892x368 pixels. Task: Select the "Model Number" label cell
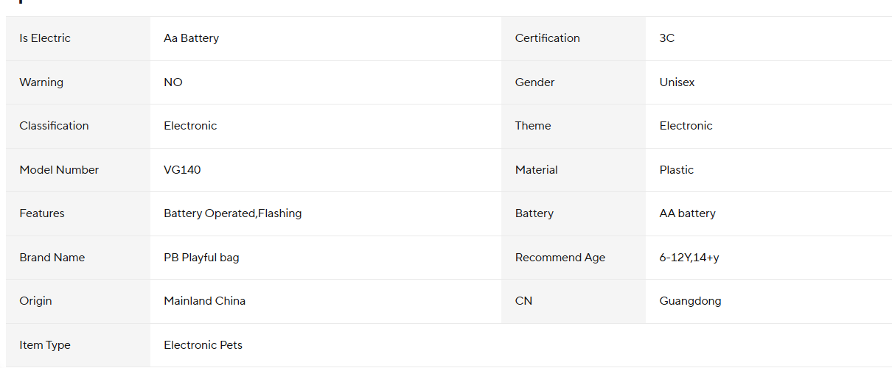tap(59, 170)
